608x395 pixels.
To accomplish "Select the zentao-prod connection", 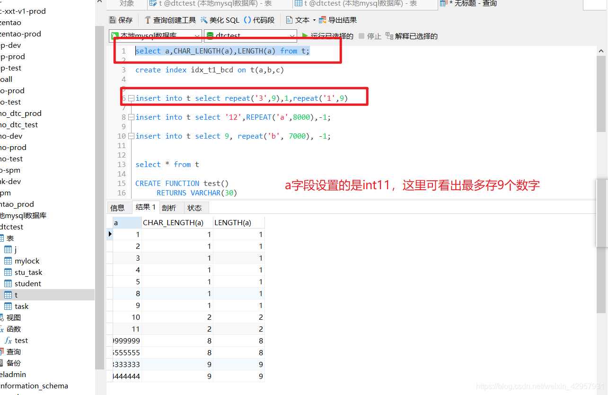I will tap(20, 34).
